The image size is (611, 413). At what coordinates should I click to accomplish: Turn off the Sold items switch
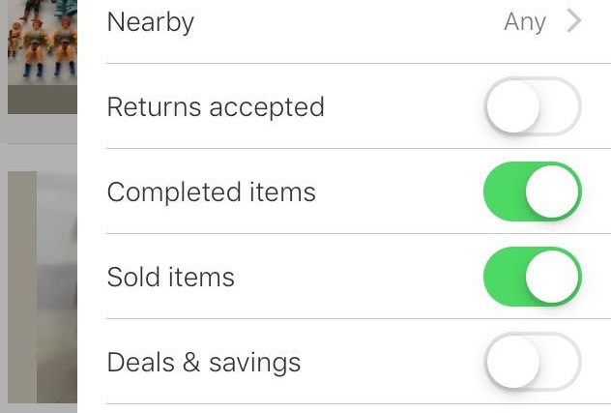(533, 277)
